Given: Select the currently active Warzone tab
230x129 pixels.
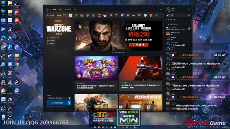Looking at the screenshot, I should pos(70,15).
